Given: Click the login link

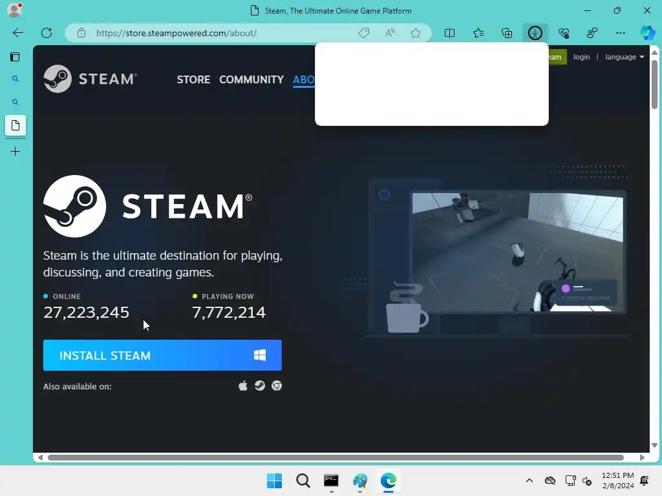Looking at the screenshot, I should [x=581, y=57].
